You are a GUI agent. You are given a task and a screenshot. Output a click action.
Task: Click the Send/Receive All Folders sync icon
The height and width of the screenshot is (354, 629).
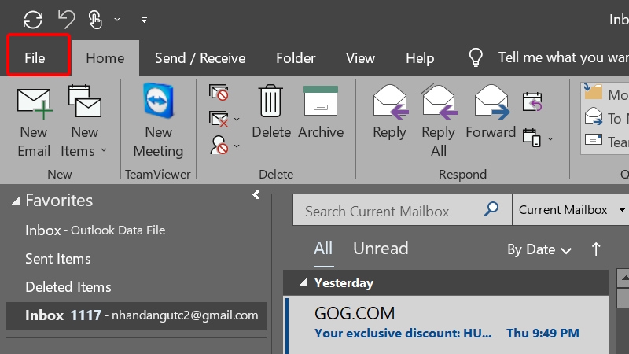click(33, 19)
